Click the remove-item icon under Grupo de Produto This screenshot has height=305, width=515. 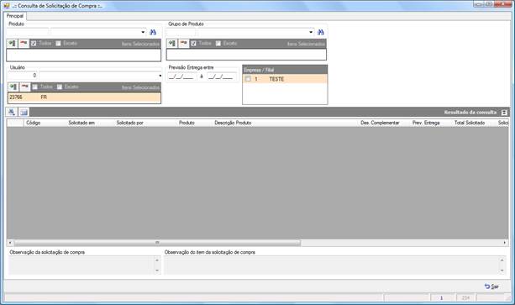click(x=184, y=44)
